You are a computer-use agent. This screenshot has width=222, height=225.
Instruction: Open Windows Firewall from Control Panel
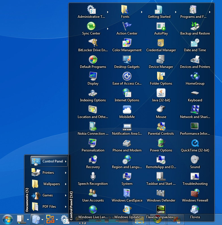[195, 196]
